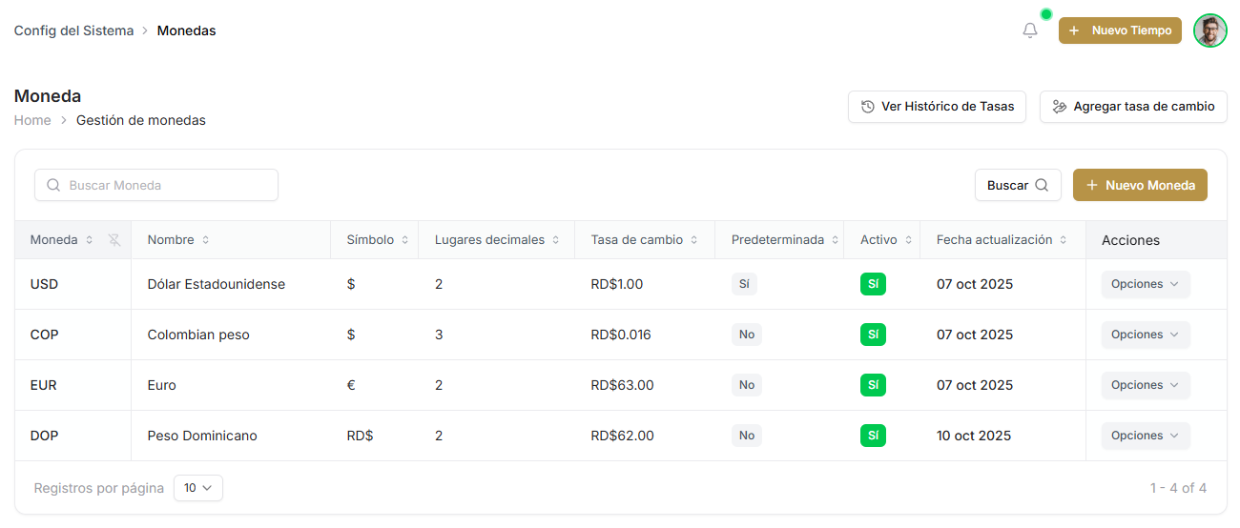1240x528 pixels.
Task: Toggle Predeterminada No badge for EUR
Action: point(746,385)
